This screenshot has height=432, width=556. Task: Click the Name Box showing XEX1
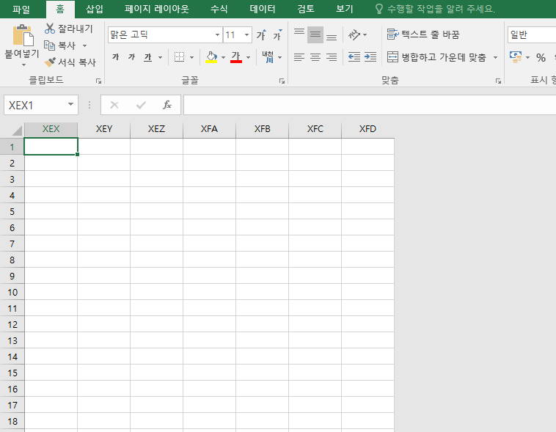[35, 105]
